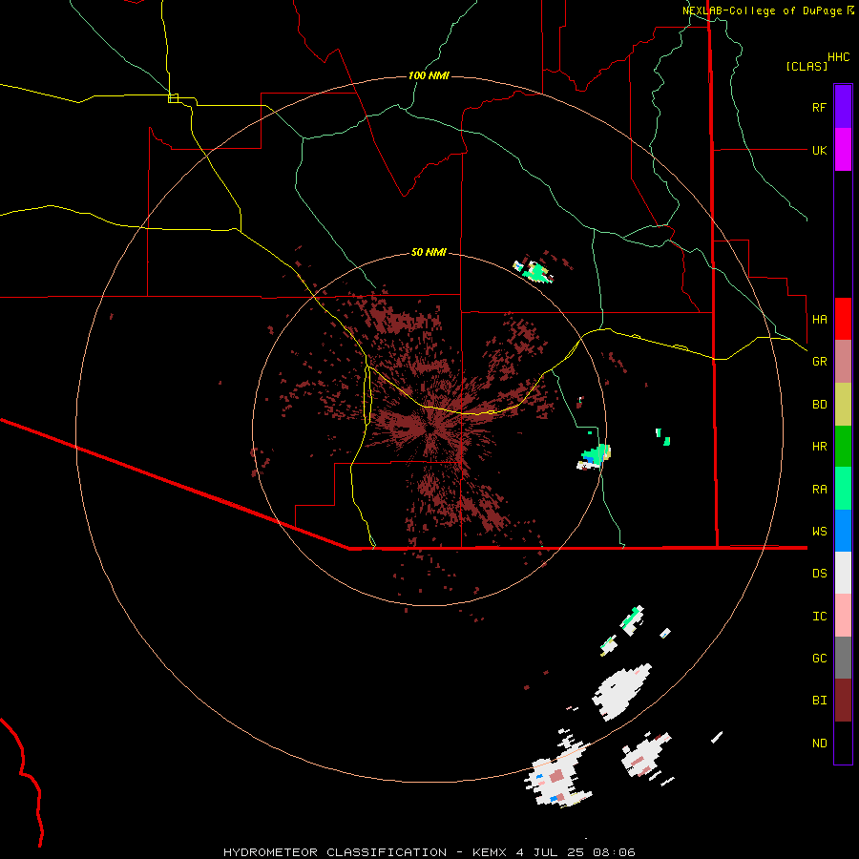Select the 'BD' legend label

coord(819,405)
